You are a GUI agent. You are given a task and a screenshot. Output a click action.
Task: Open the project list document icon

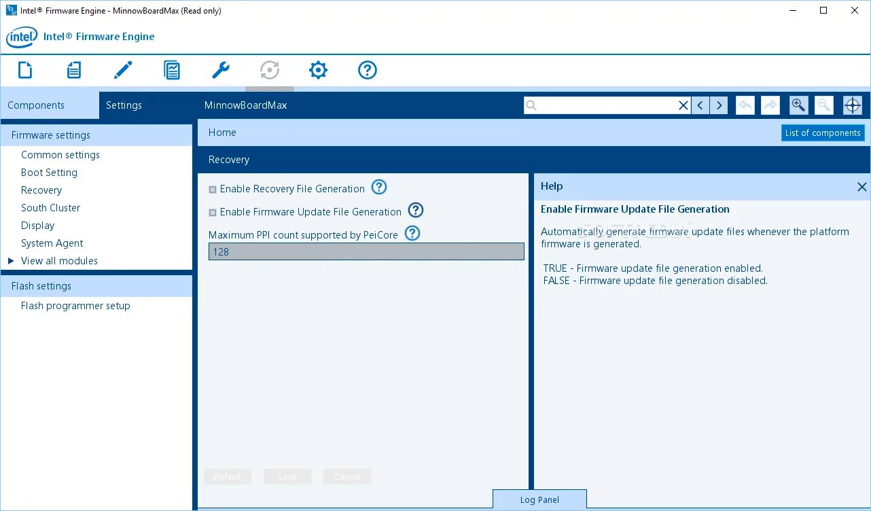74,70
